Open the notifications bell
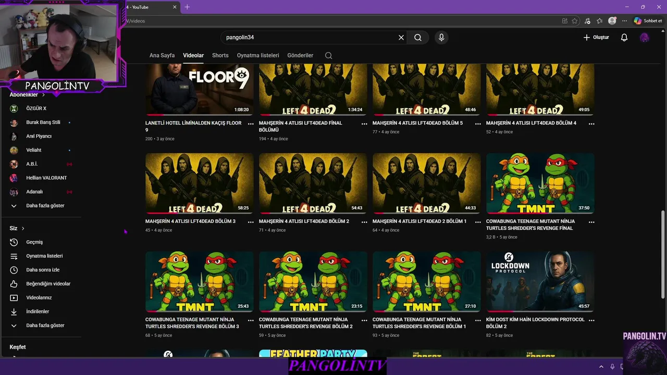Screen dimensions: 667x375 click(x=624, y=37)
